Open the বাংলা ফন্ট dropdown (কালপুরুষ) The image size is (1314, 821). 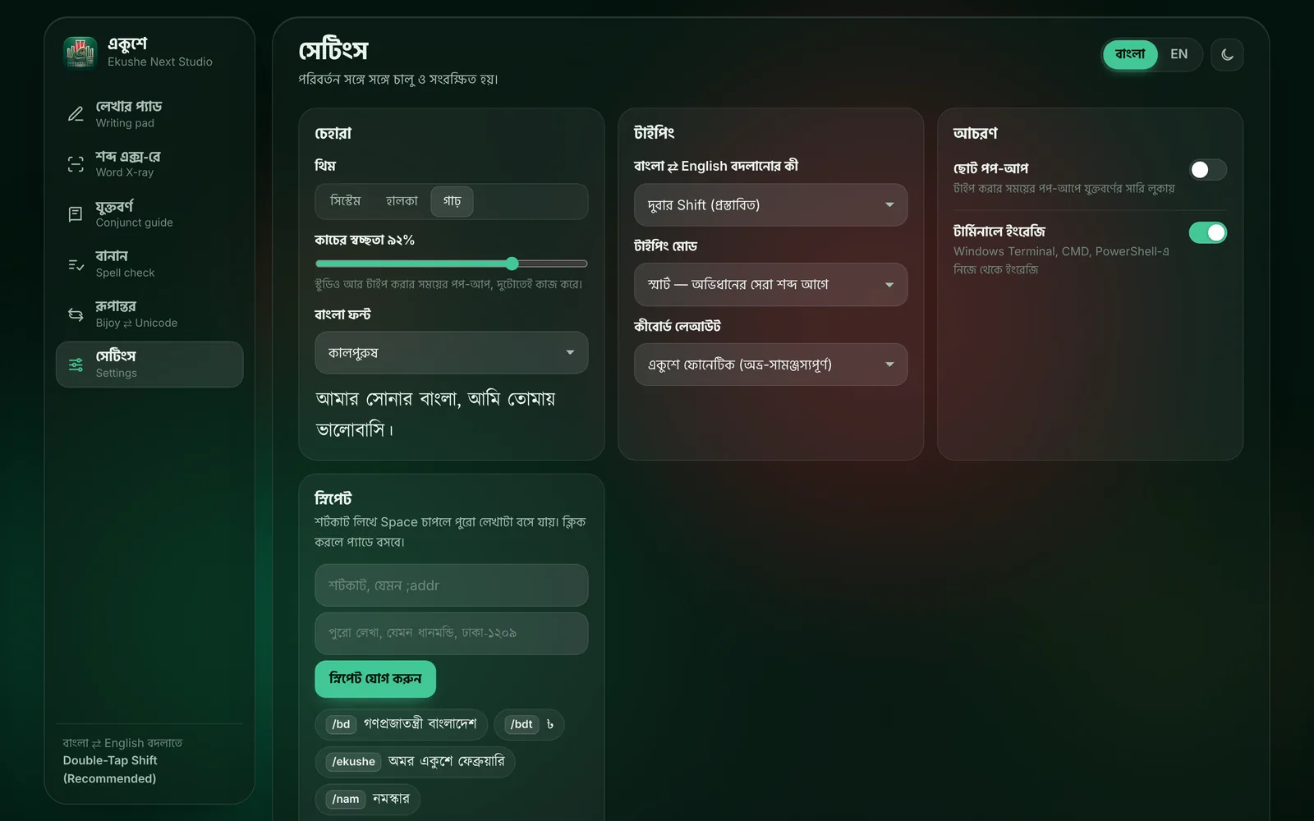(451, 353)
